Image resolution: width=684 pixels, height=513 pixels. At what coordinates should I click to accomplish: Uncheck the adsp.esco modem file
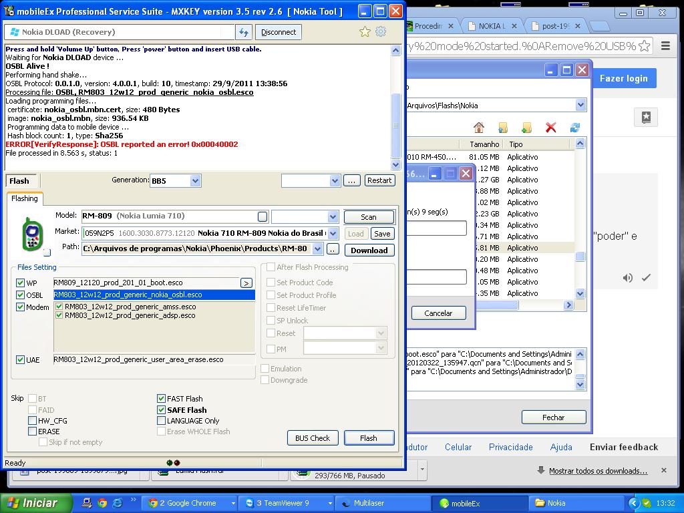tap(59, 315)
